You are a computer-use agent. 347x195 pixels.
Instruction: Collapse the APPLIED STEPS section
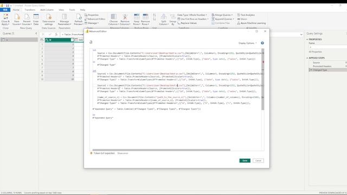pyautogui.click(x=307, y=58)
